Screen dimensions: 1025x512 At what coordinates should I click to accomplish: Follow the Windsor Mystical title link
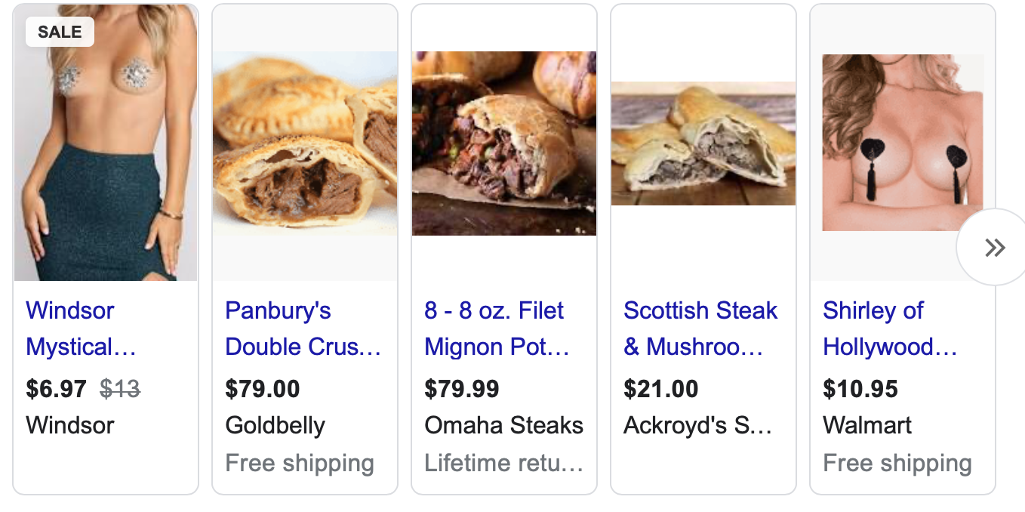click(81, 328)
